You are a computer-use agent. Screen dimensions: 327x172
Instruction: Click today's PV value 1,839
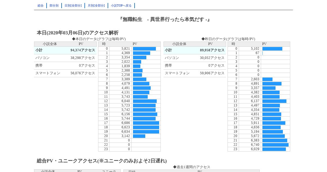(126, 66)
